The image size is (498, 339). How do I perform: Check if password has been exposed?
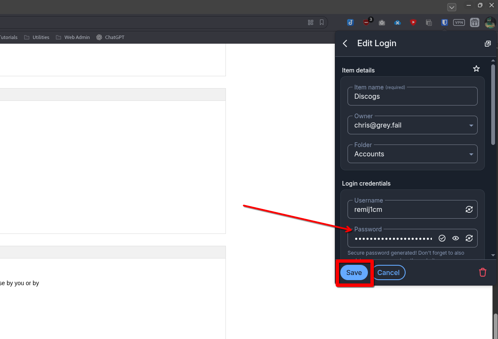click(x=442, y=238)
